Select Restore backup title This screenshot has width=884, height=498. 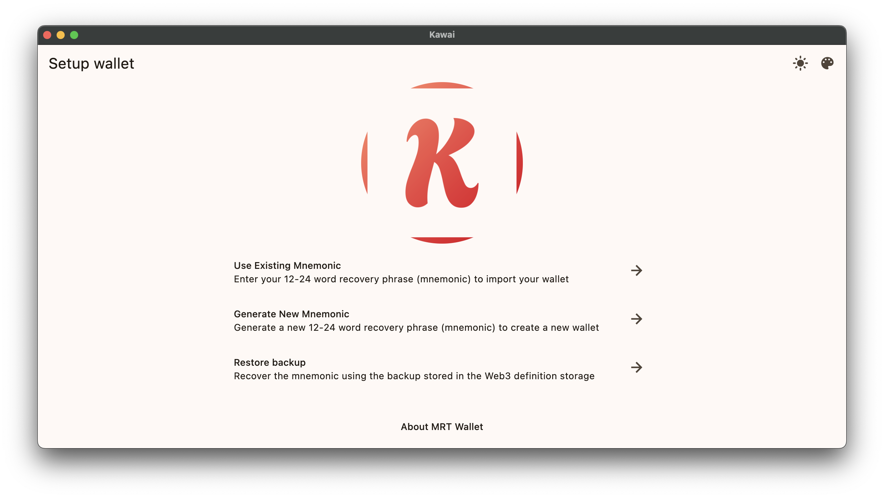click(270, 362)
